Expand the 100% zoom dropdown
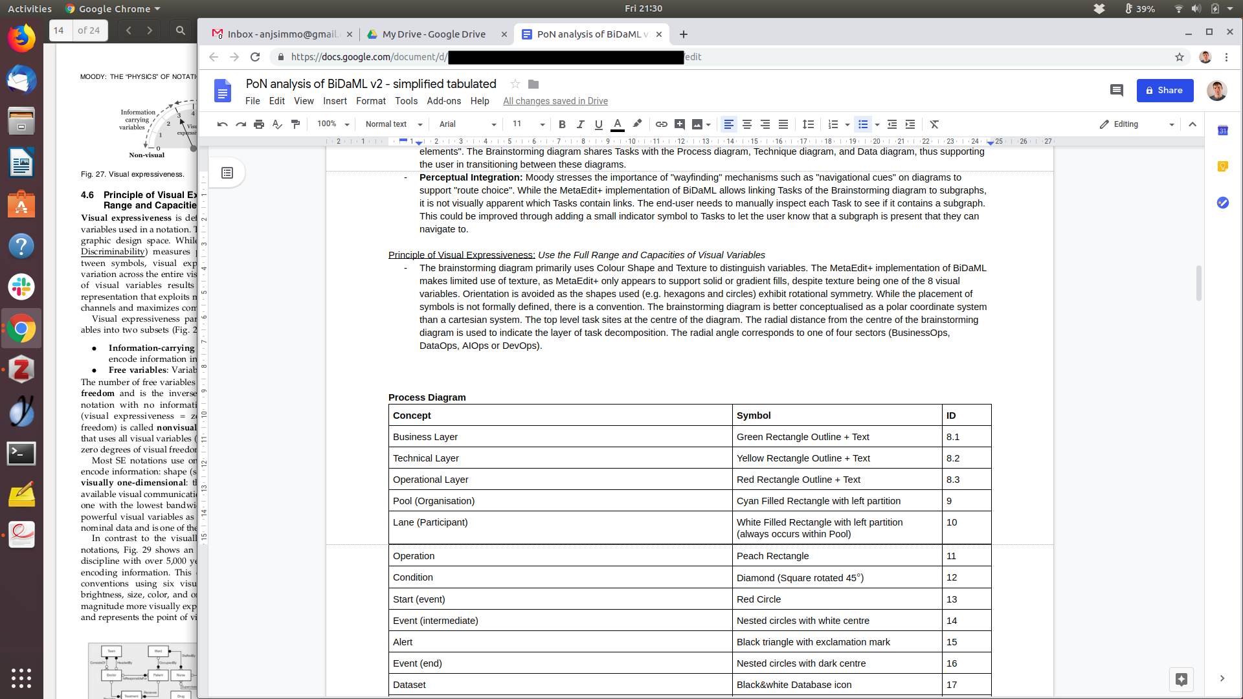Screen dimensions: 1243x699 click(333, 124)
